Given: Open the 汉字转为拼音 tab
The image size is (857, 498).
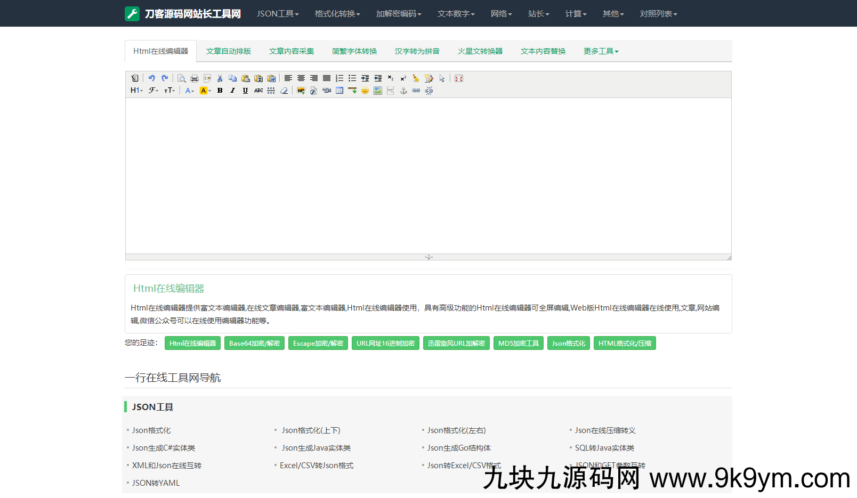Looking at the screenshot, I should coord(417,51).
